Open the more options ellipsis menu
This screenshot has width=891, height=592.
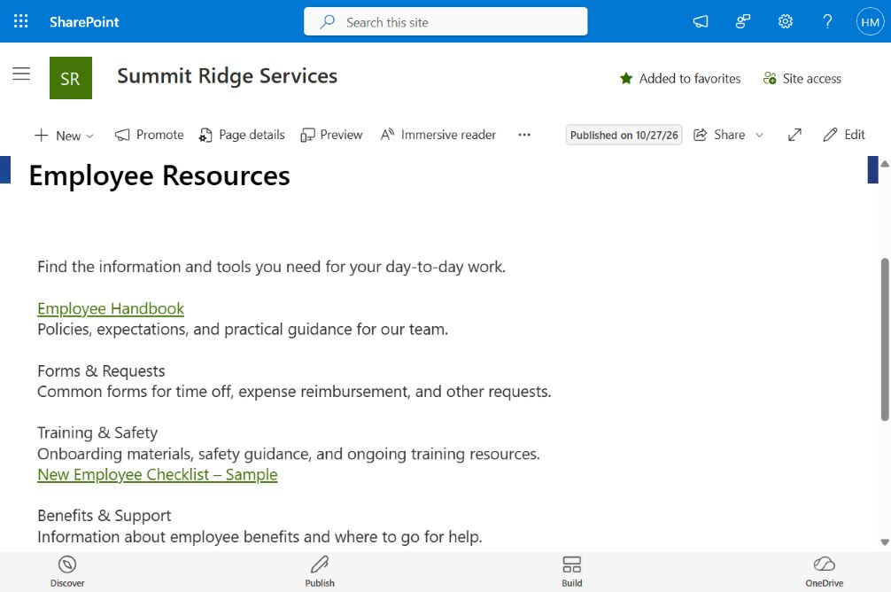524,135
